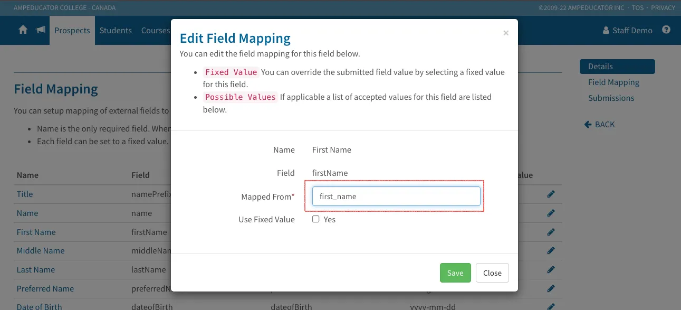681x310 pixels.
Task: Edit the Date of Birth row pencil icon
Action: (x=551, y=306)
